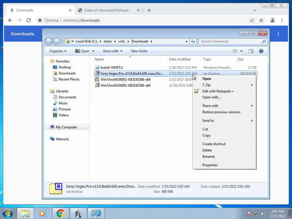This screenshot has width=292, height=219.
Task: Click Local Disk (C:) breadcrumb
Action: click(x=86, y=41)
